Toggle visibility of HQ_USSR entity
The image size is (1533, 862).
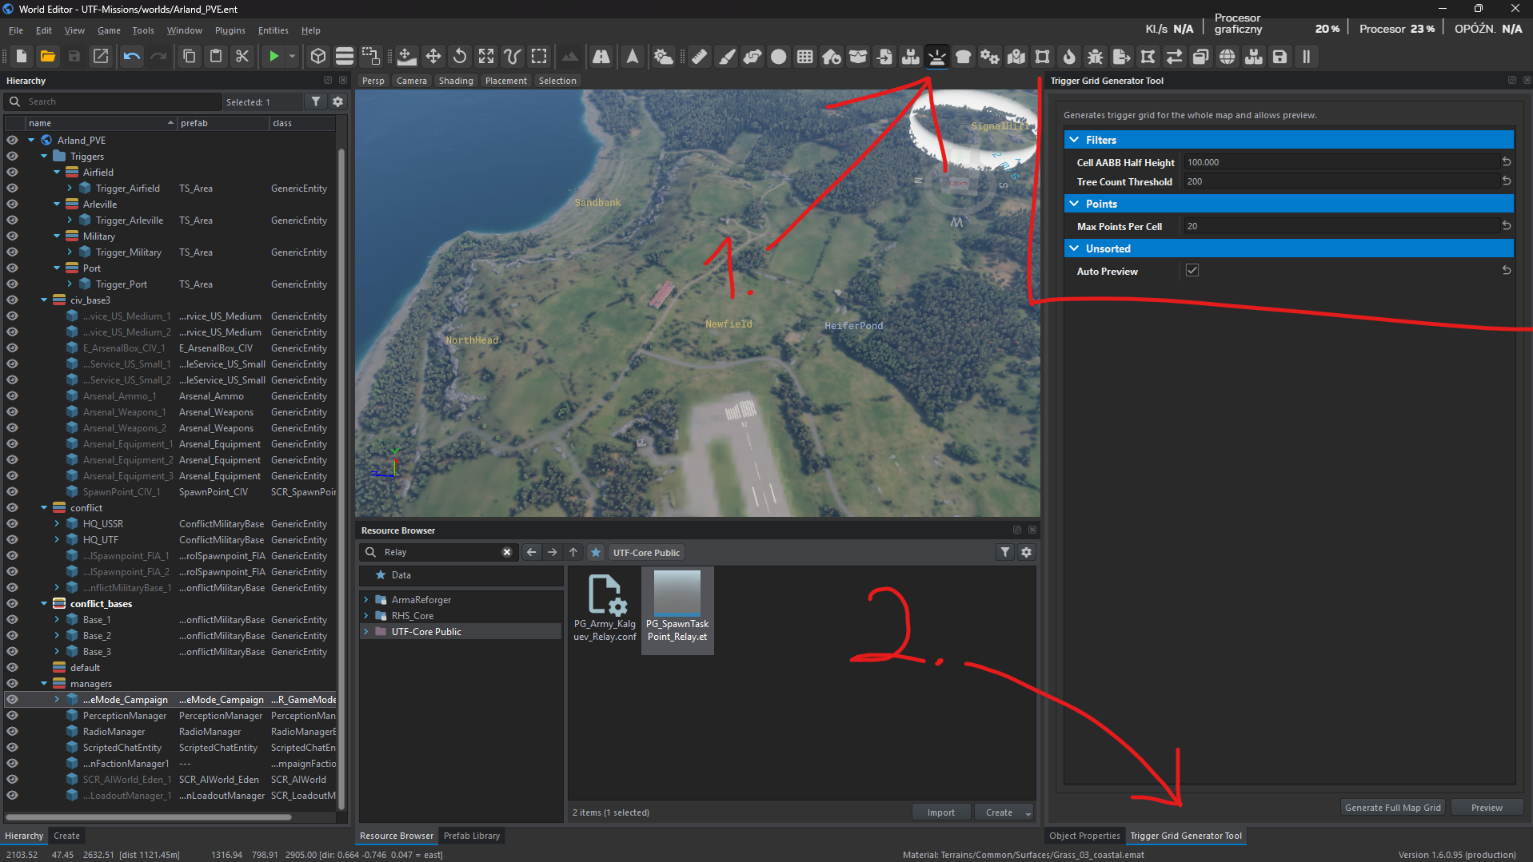click(12, 524)
